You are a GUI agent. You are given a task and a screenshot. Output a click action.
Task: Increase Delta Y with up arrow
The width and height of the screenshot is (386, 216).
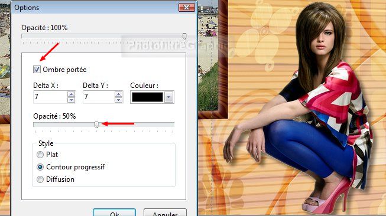pyautogui.click(x=118, y=94)
